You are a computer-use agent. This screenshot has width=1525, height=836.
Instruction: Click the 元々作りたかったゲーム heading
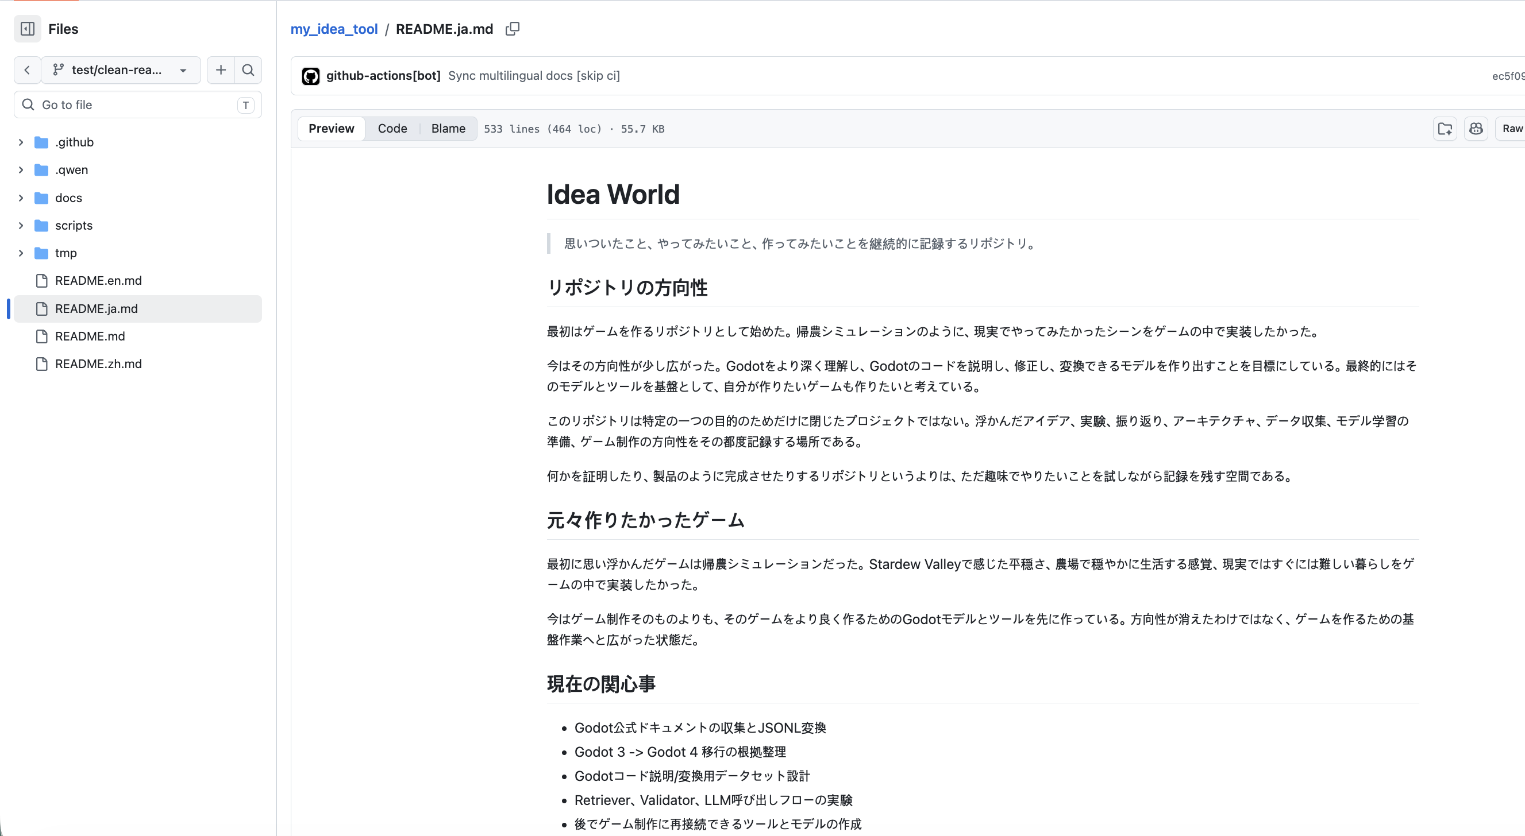(x=645, y=520)
